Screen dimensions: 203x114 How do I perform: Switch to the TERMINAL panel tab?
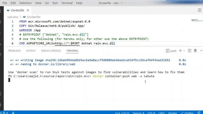(72, 51)
